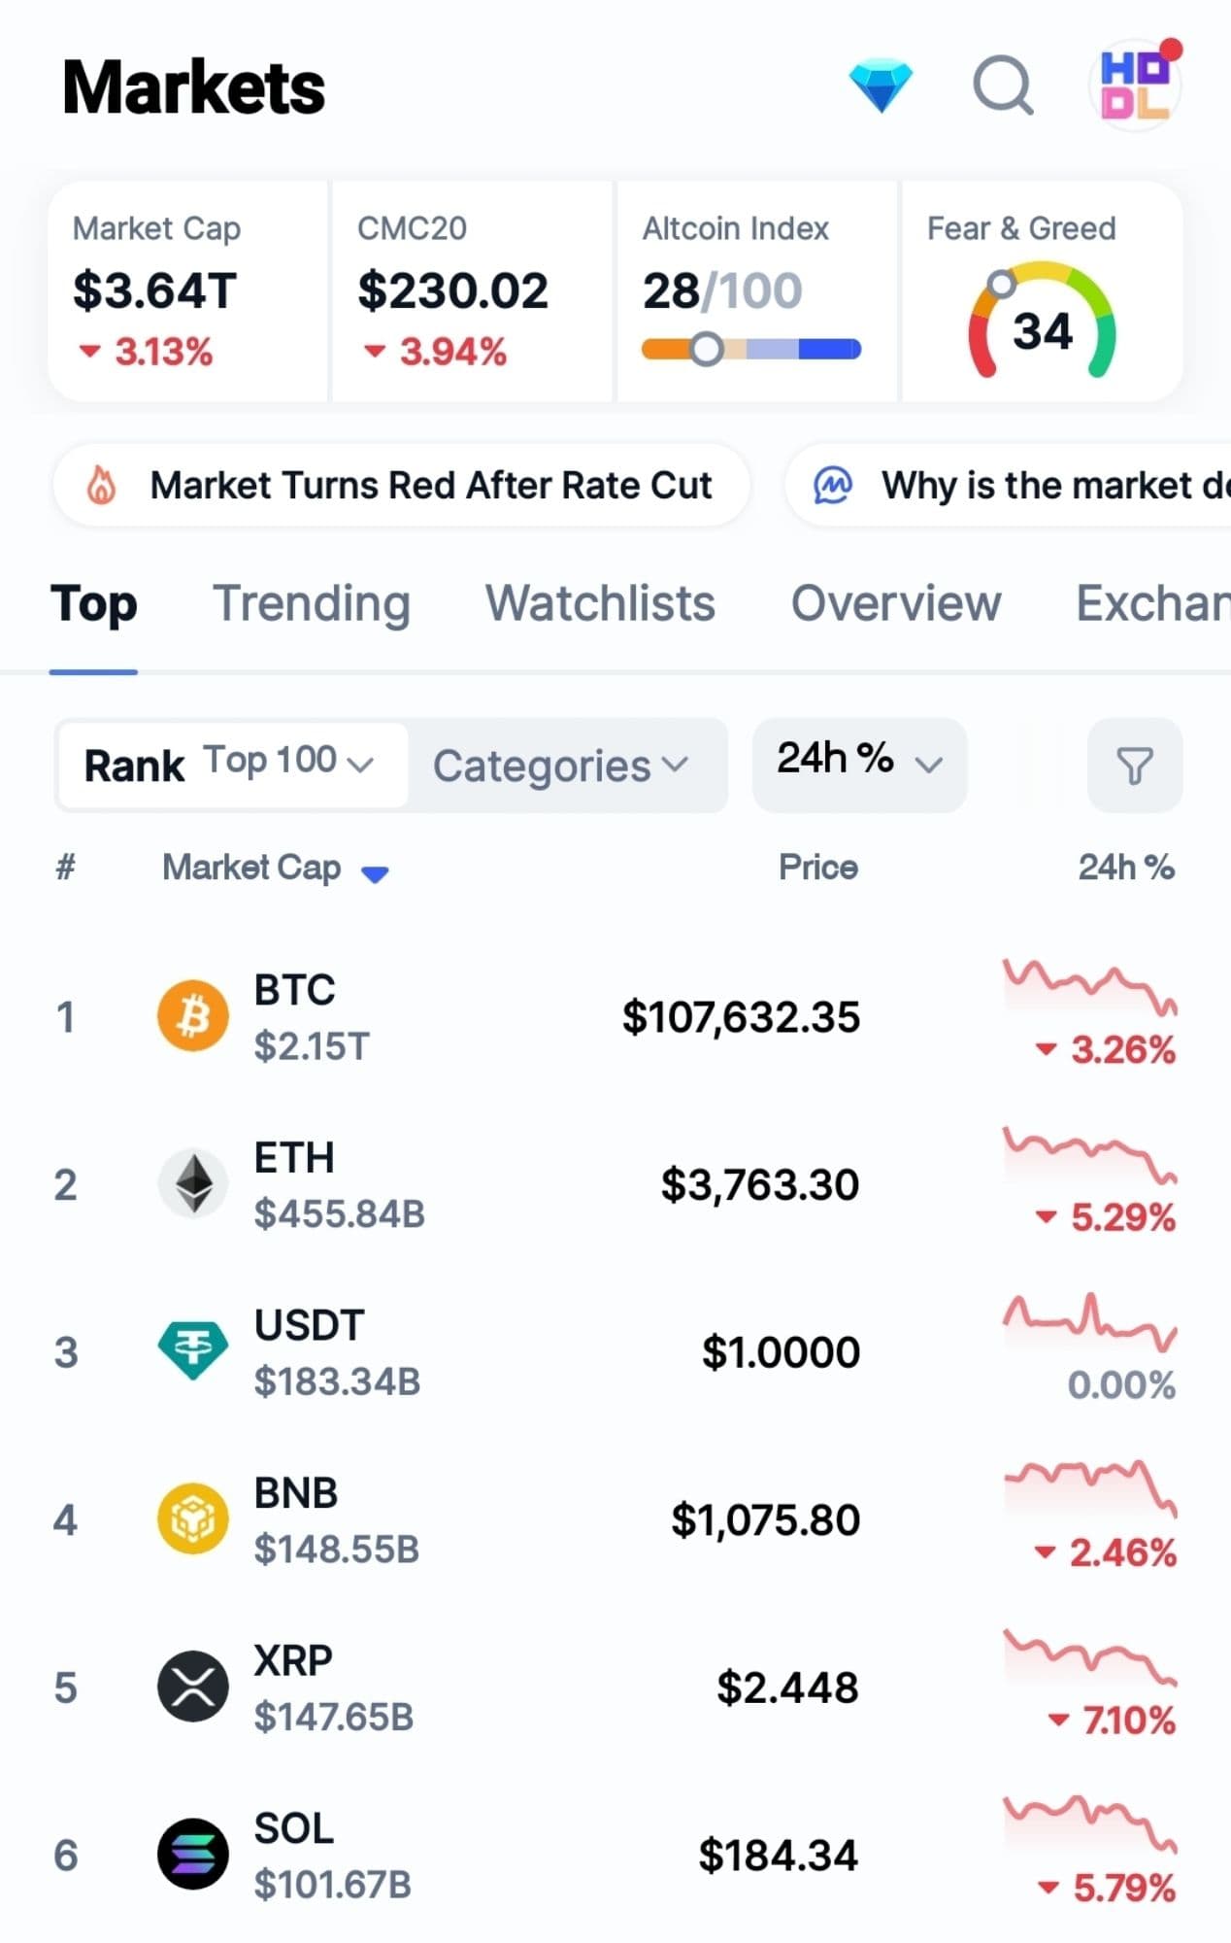Tap the Ethereum coin logo

193,1183
